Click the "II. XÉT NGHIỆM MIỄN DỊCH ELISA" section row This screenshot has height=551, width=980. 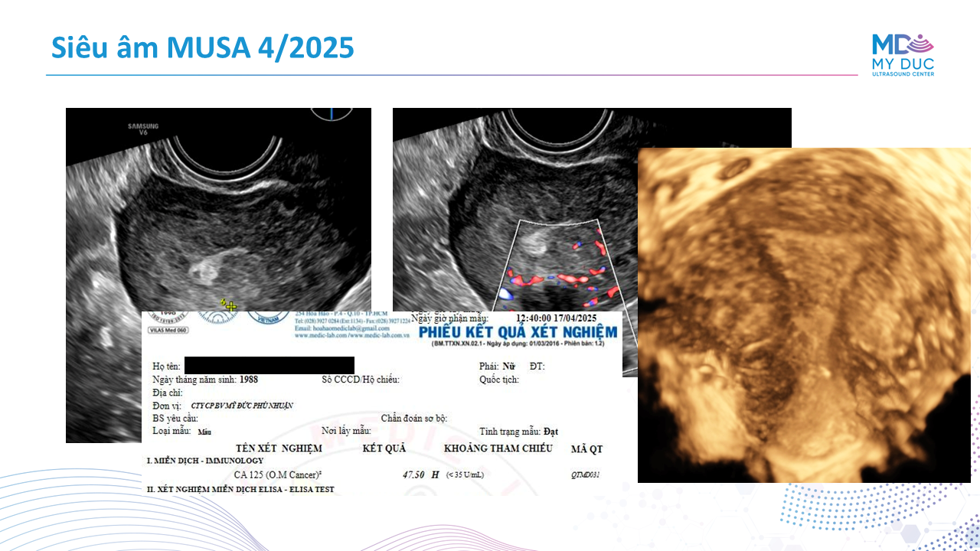point(240,489)
